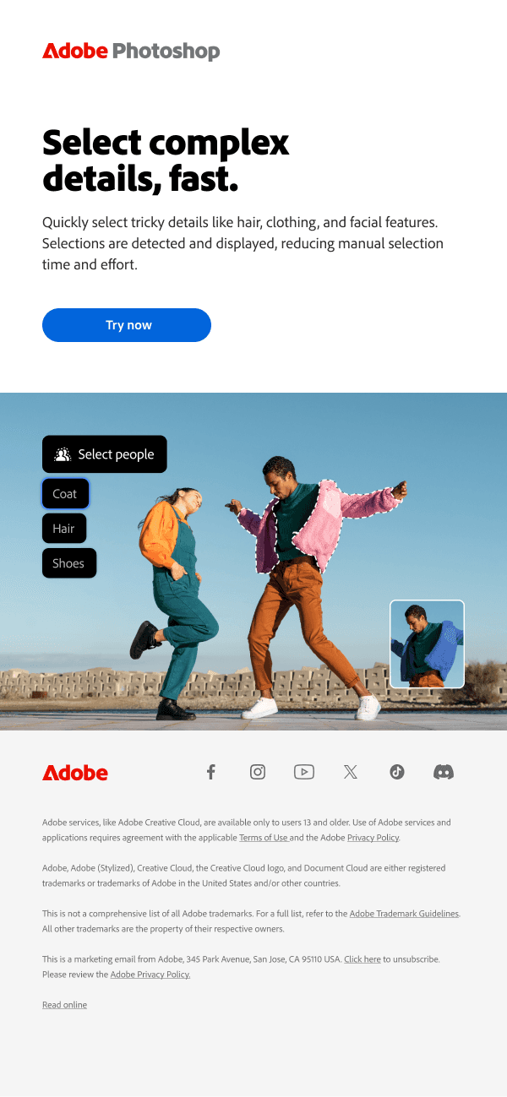Open the Terms of Use link

[264, 838]
